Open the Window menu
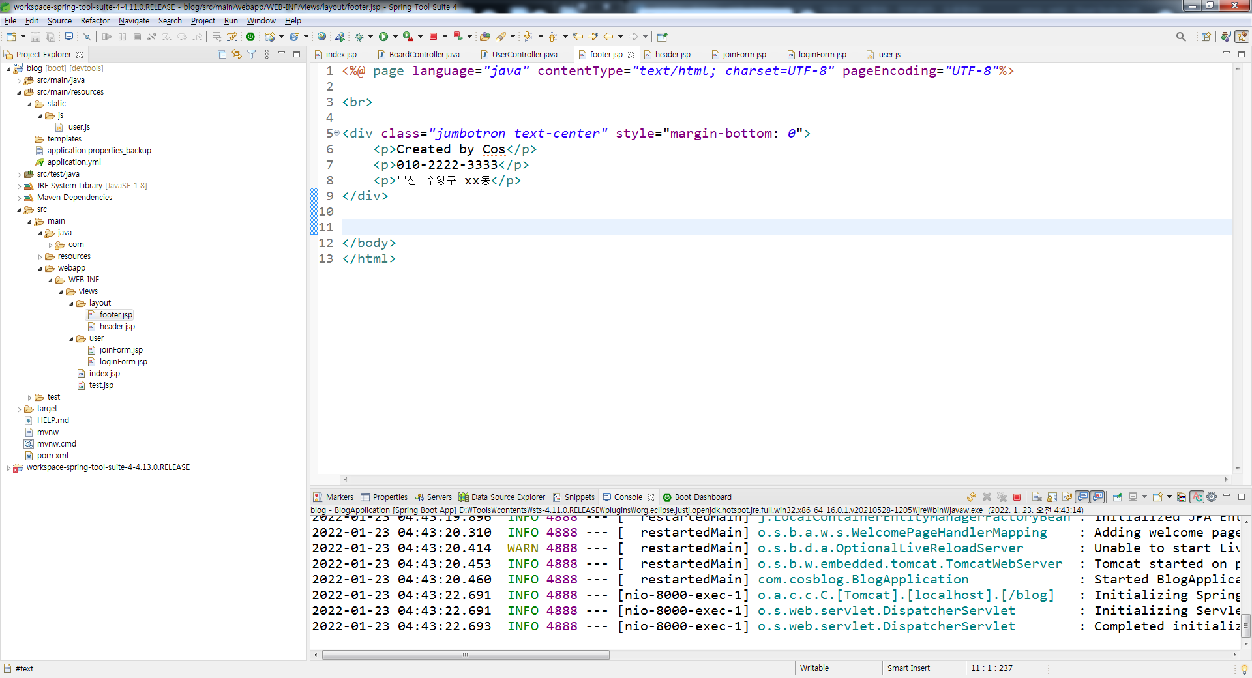Image resolution: width=1252 pixels, height=678 pixels. pos(261,21)
